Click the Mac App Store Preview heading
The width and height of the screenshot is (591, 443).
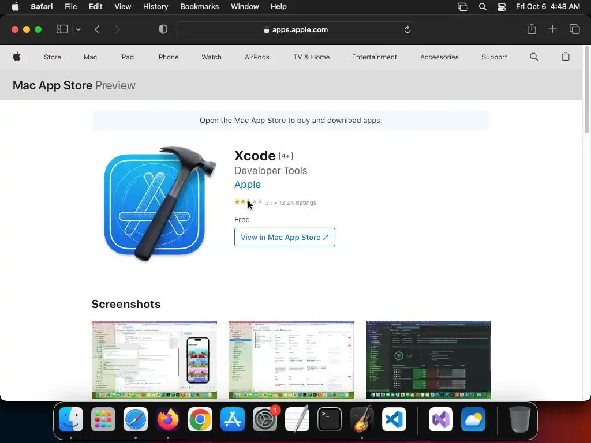(x=74, y=85)
